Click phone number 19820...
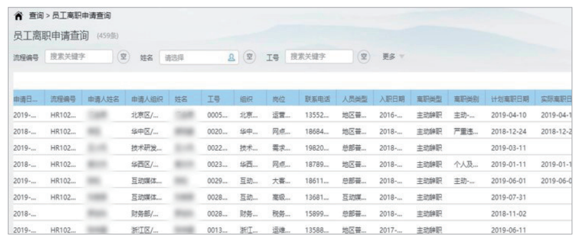Viewport: 576px width, 240px height. (317, 148)
